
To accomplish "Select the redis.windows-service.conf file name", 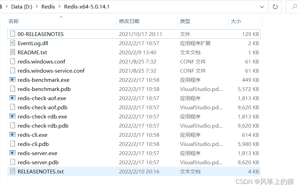I will tap(51, 71).
